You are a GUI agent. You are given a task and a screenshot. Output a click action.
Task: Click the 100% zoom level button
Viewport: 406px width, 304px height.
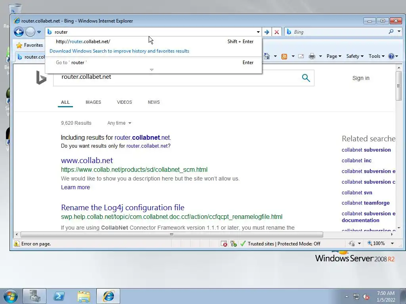point(376,243)
